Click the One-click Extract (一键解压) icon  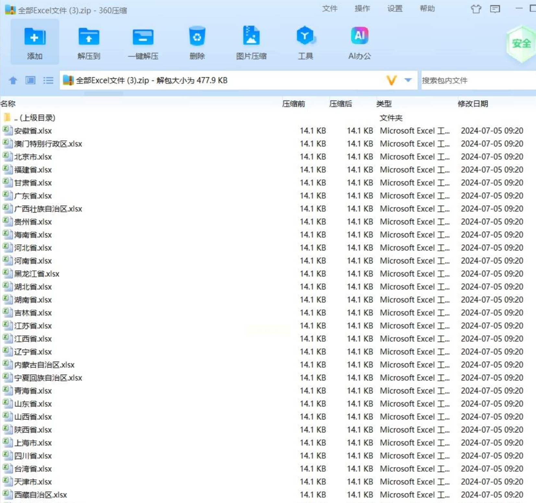coord(143,37)
